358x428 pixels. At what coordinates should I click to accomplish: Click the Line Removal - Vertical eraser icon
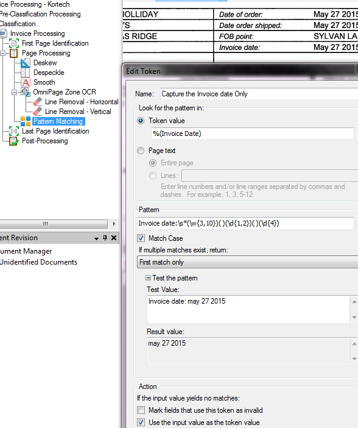(38, 112)
